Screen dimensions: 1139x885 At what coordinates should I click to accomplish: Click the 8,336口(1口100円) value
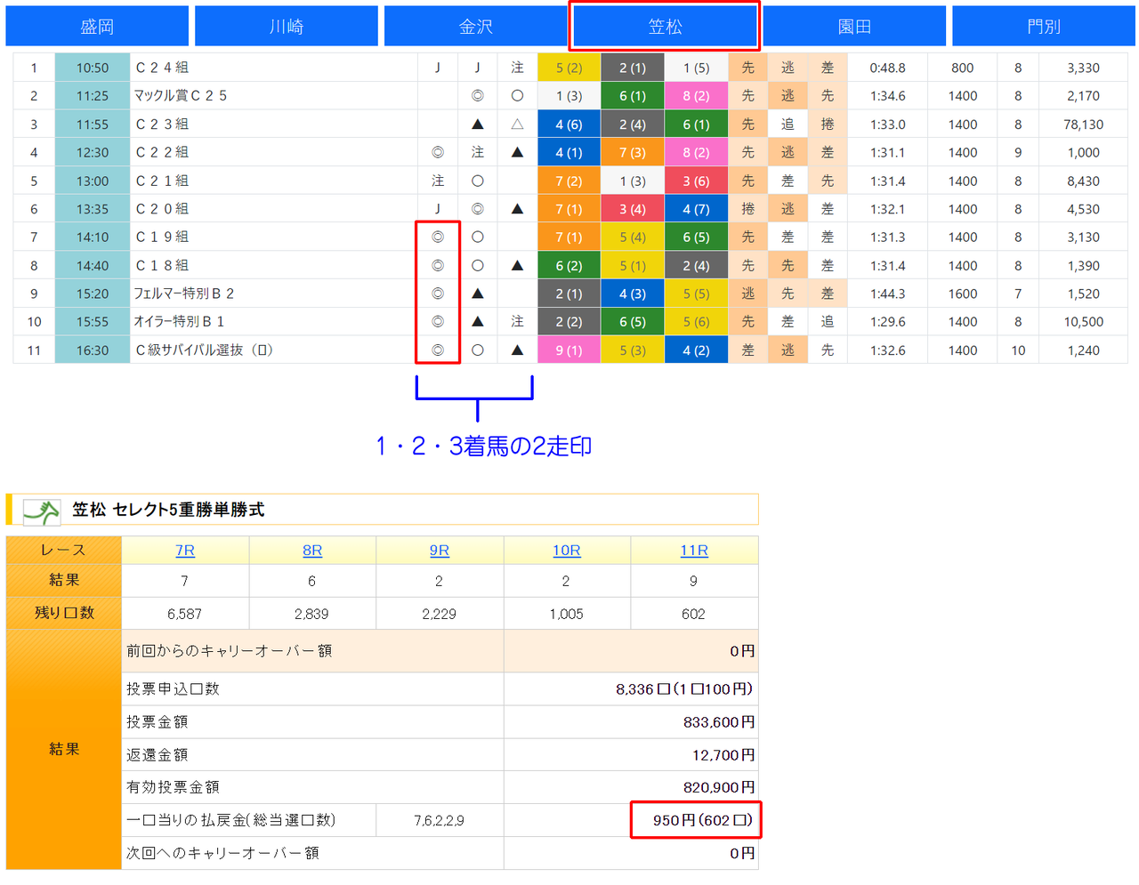[684, 689]
